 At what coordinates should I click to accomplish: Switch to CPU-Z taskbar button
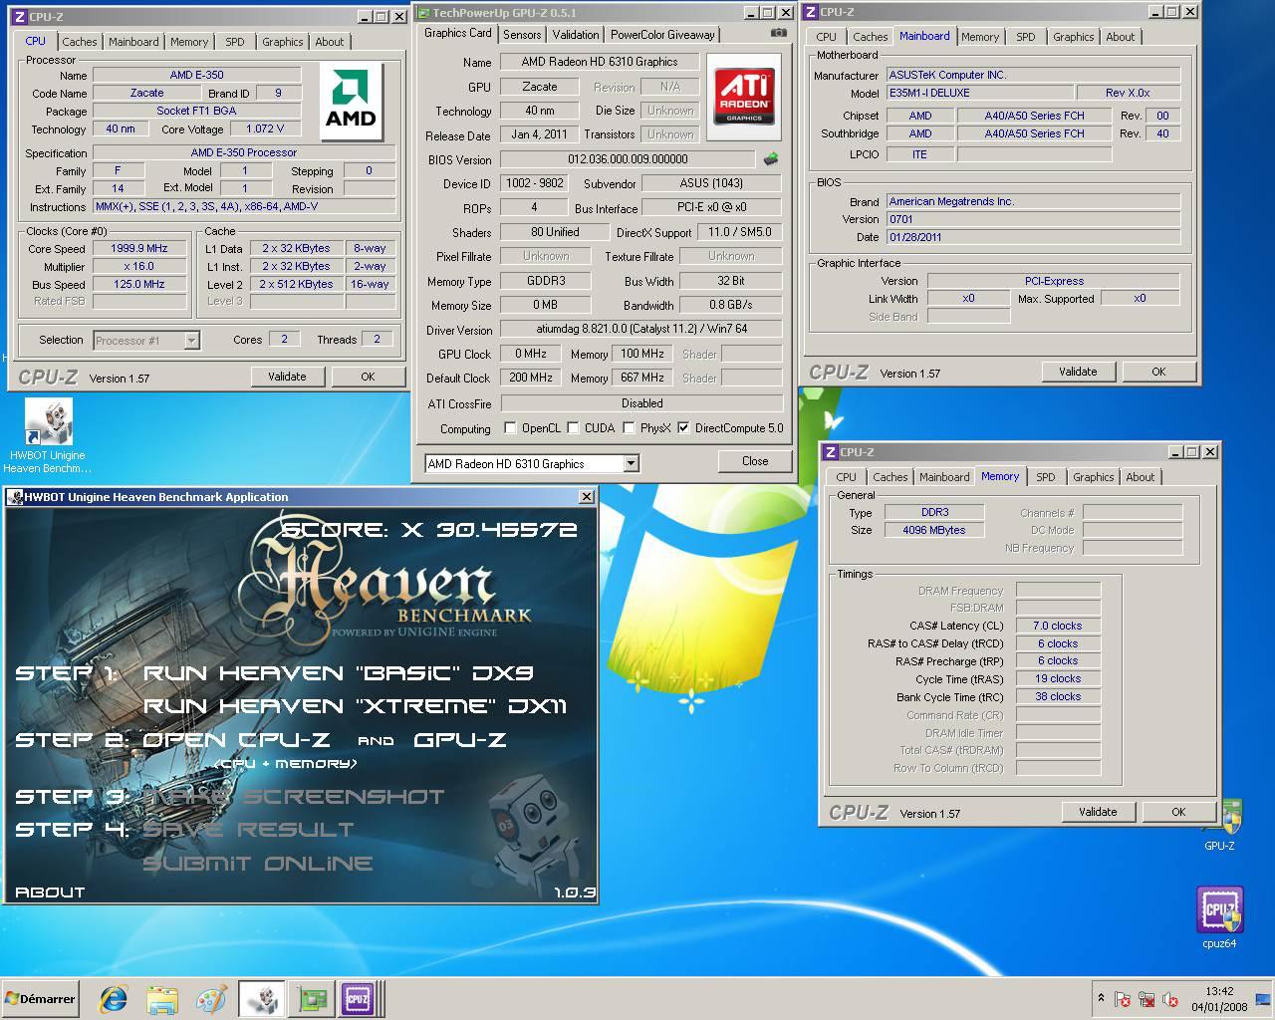(358, 999)
